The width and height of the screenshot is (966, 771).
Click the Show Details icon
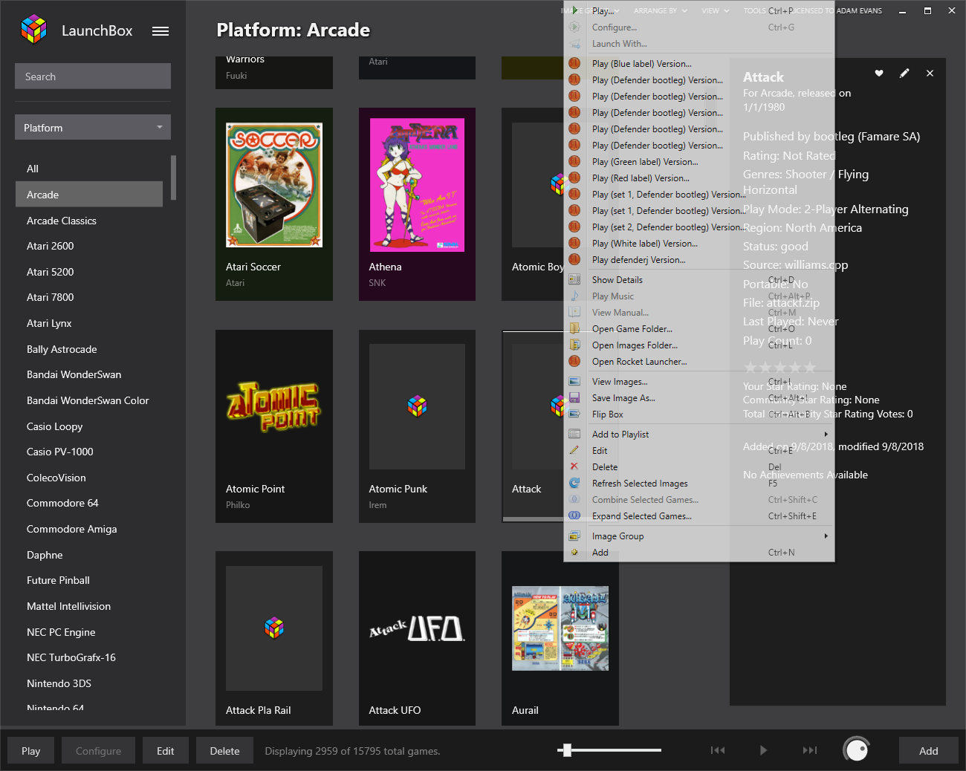(x=574, y=280)
